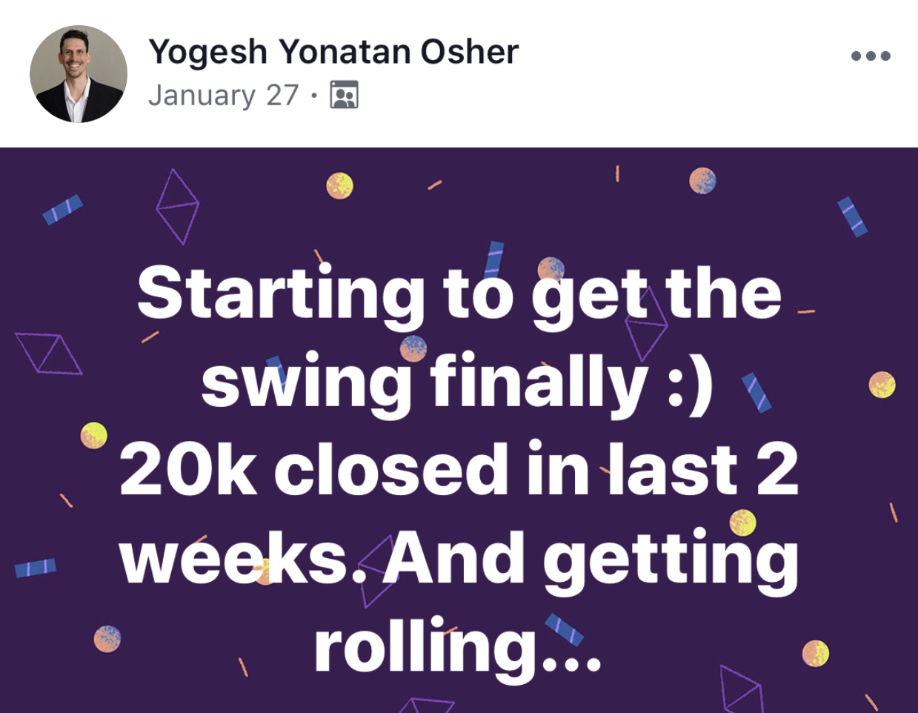918x713 pixels.
Task: Click the January 27 post timestamp
Action: point(223,96)
